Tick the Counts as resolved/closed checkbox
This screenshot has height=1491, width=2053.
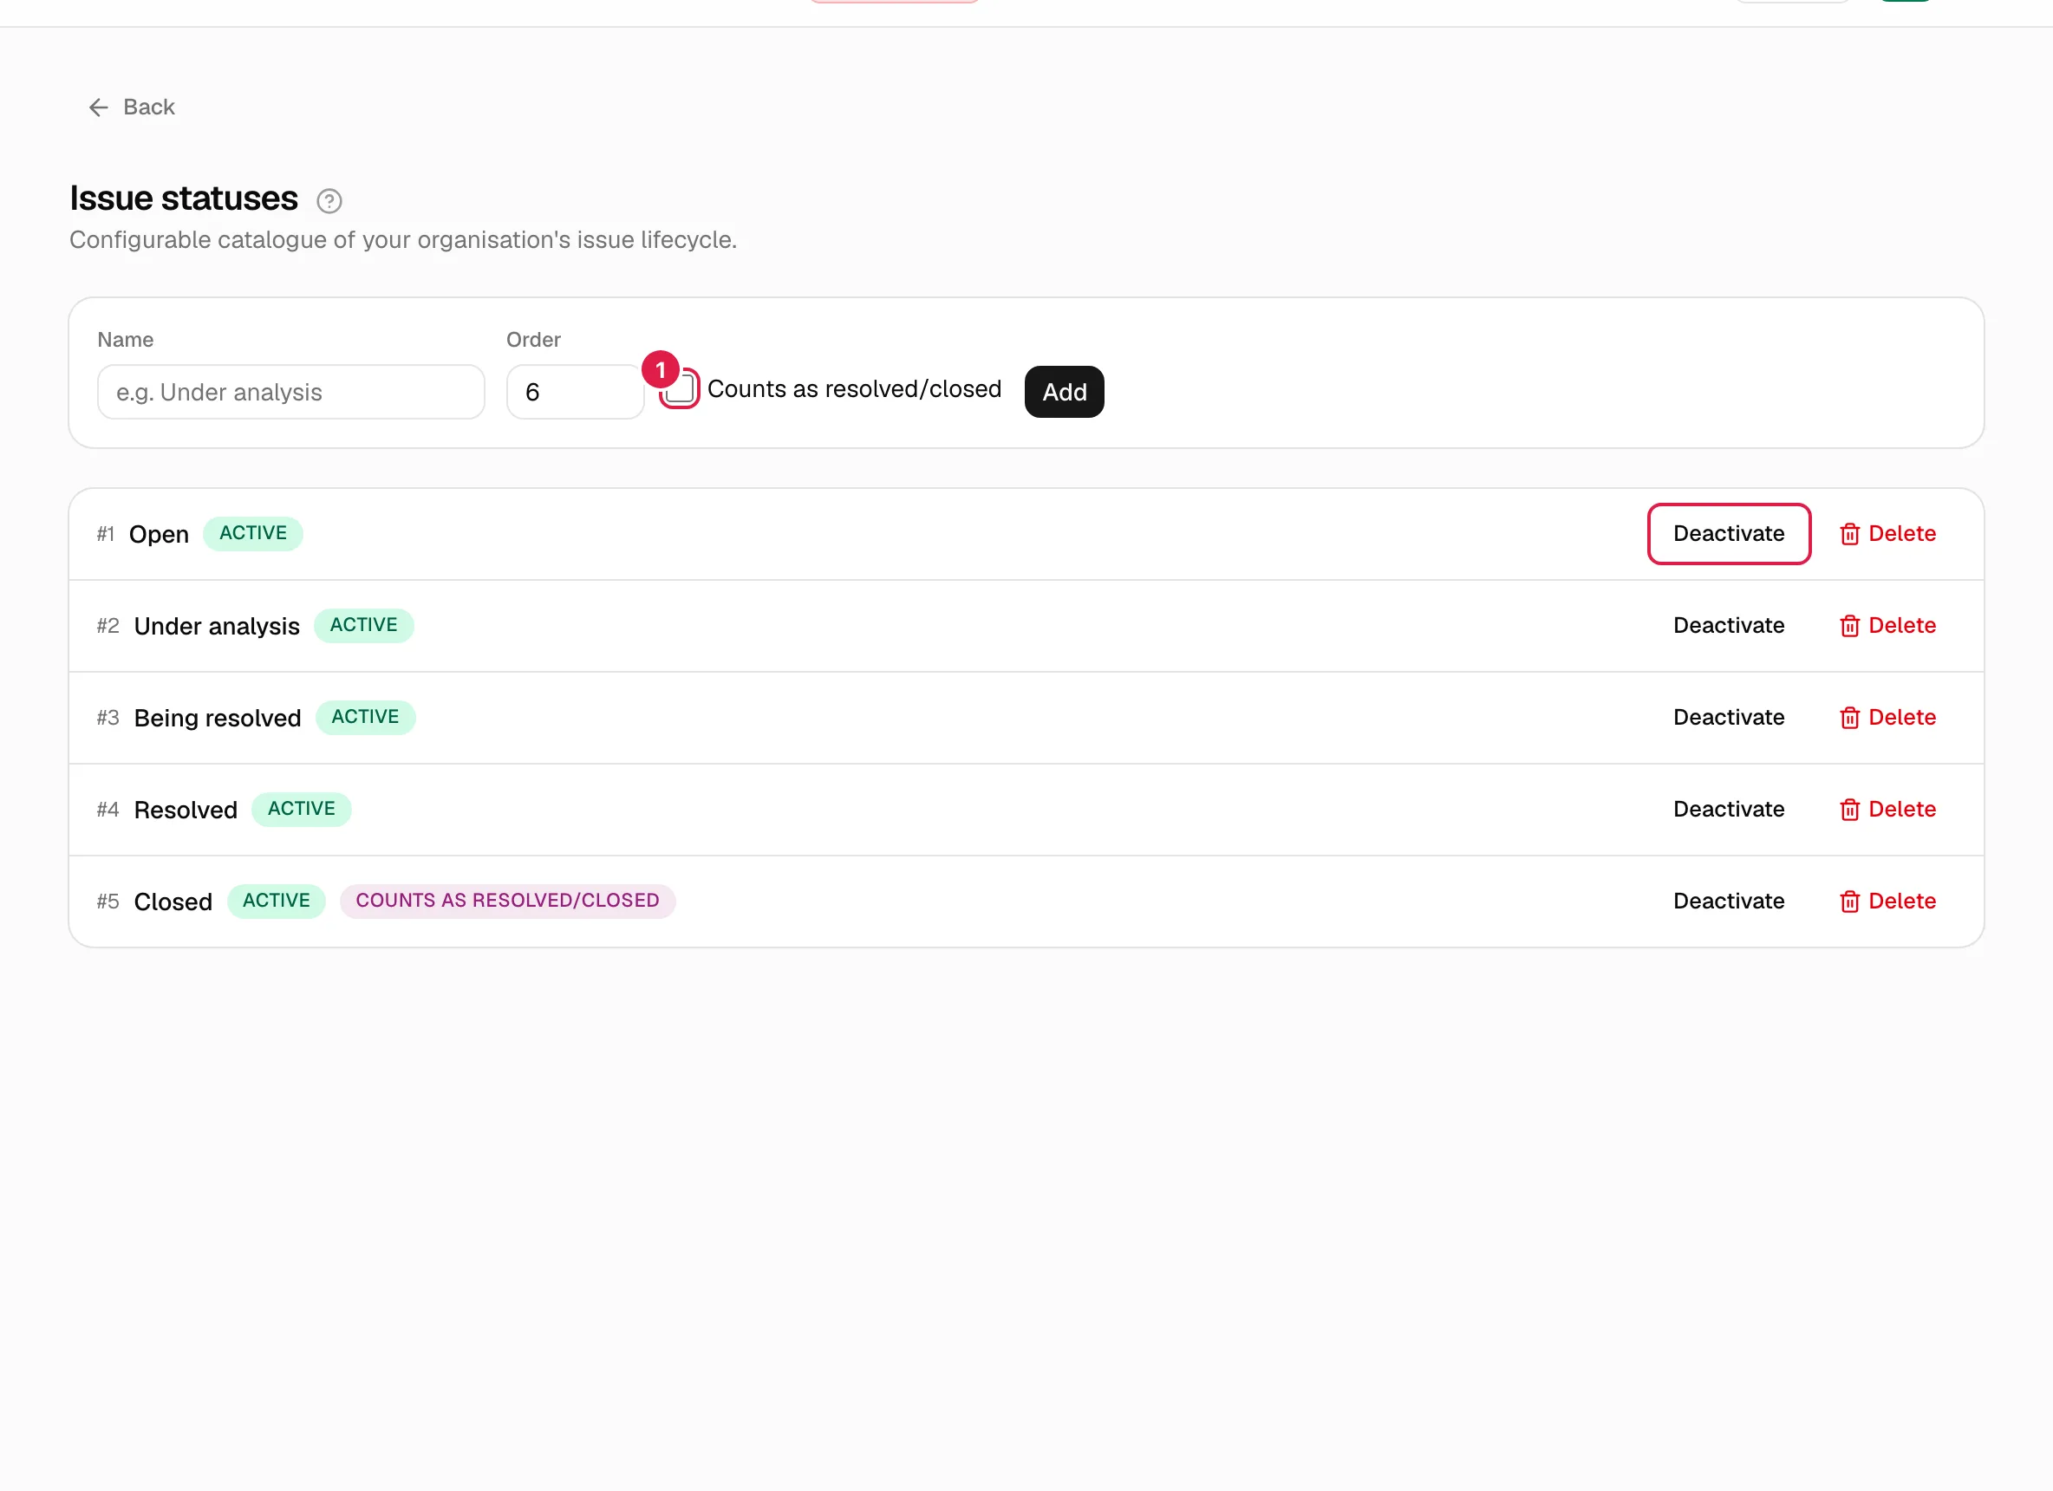tap(680, 389)
